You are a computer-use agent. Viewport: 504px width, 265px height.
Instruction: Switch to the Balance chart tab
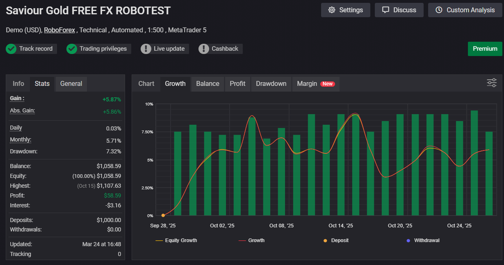[208, 84]
